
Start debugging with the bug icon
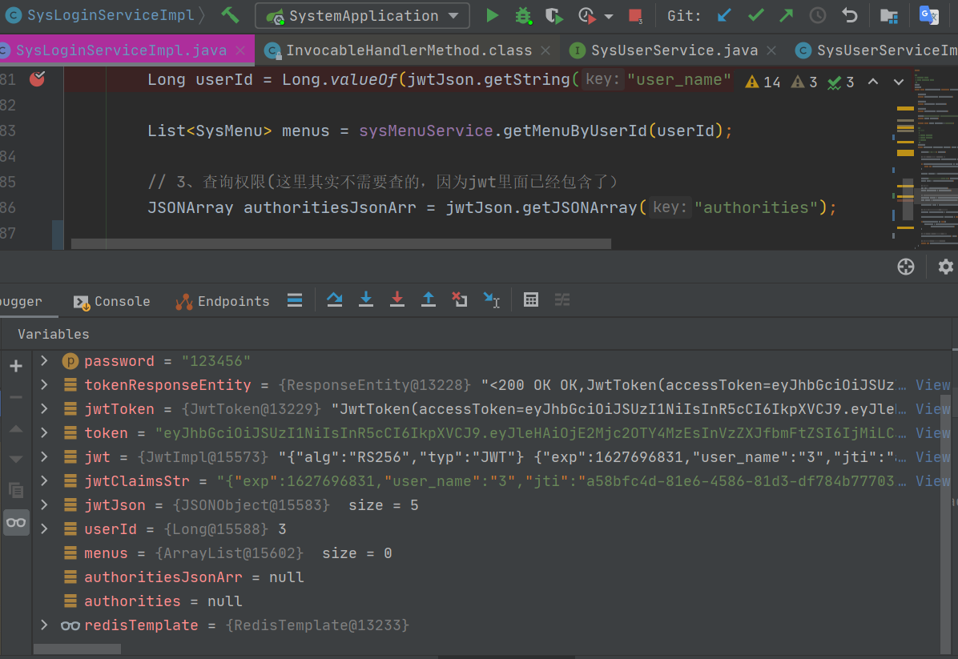tap(523, 15)
